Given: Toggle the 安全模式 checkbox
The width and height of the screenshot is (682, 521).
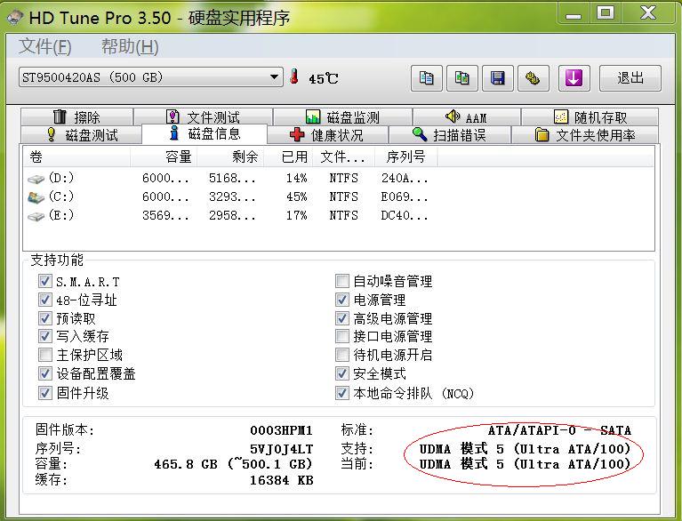Looking at the screenshot, I should 341,373.
